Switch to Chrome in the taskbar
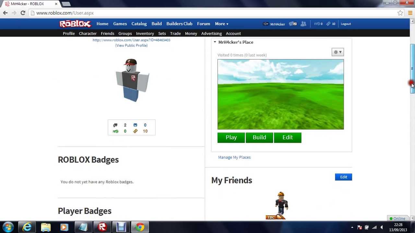The width and height of the screenshot is (415, 233). 140,227
